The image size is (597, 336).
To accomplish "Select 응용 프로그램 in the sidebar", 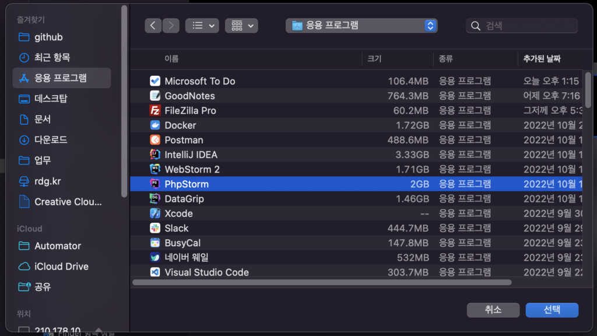I will [62, 78].
